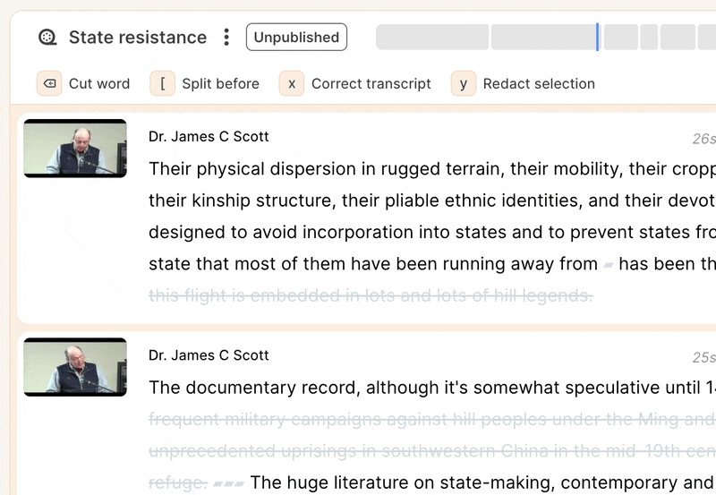Click the y key for Redact selection
This screenshot has width=716, height=495.
464,83
